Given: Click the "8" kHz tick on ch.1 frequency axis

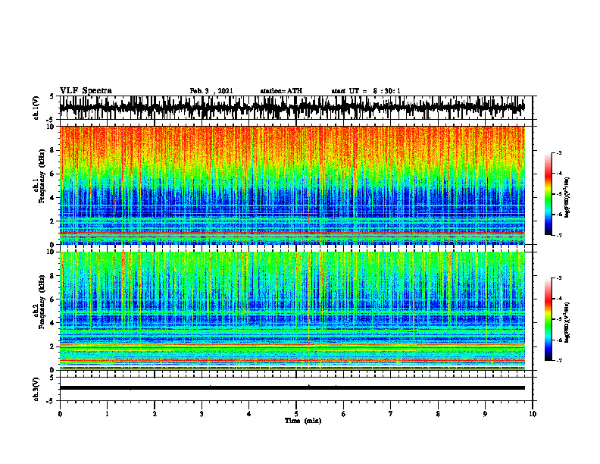Looking at the screenshot, I should point(52,150).
